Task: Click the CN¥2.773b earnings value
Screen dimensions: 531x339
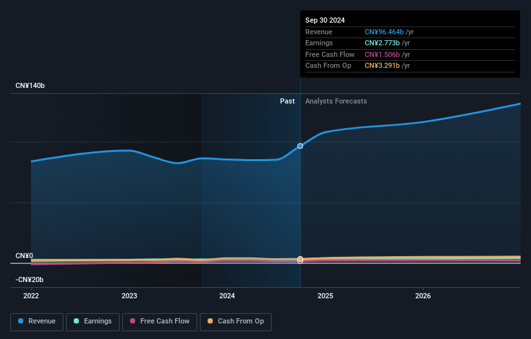Action: pos(382,43)
